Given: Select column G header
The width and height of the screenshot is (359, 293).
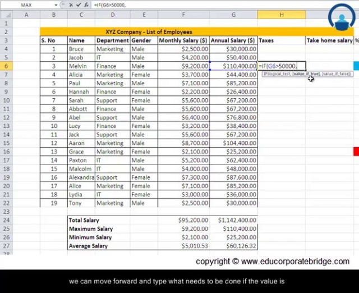Looking at the screenshot, I should click(233, 15).
